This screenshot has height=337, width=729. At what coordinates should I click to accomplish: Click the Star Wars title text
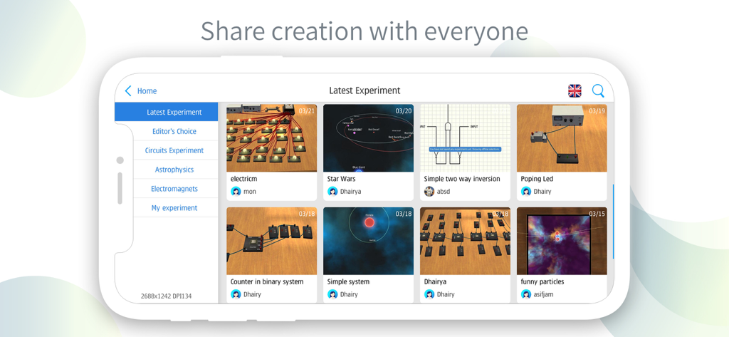341,179
